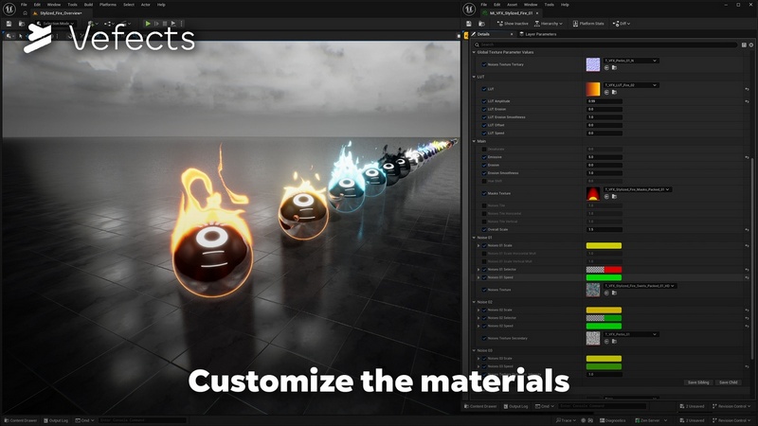Click the Save icon in material editor toolbar
The height and width of the screenshot is (426, 758).
467,23
